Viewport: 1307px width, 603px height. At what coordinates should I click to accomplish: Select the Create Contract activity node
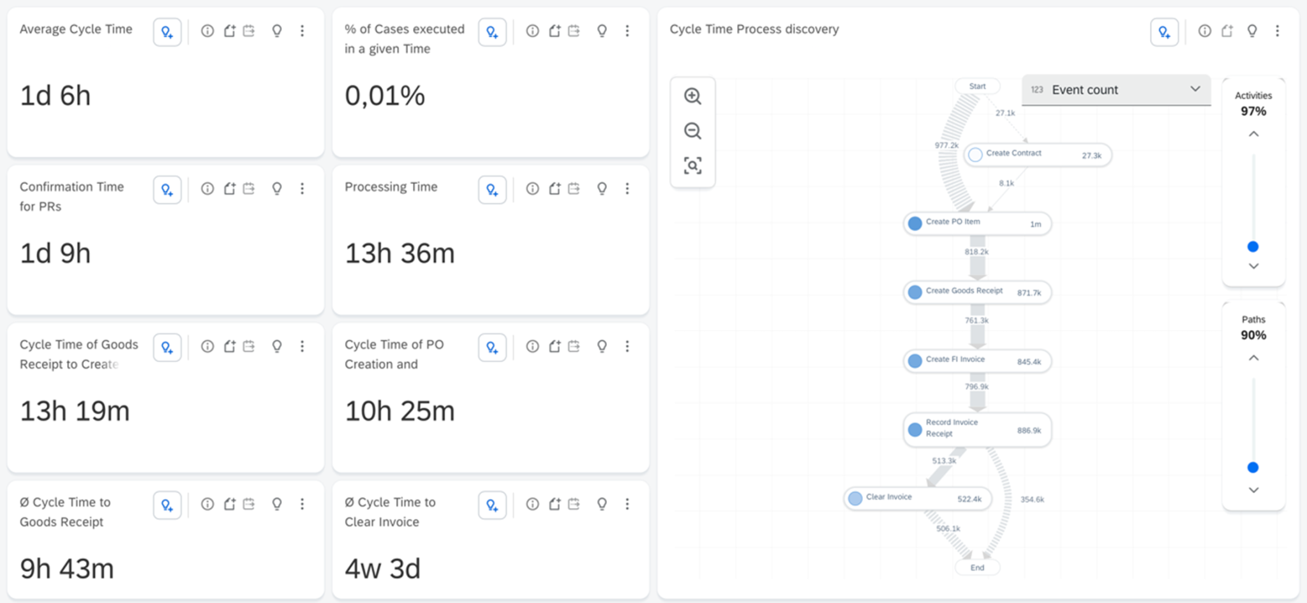coord(1038,154)
